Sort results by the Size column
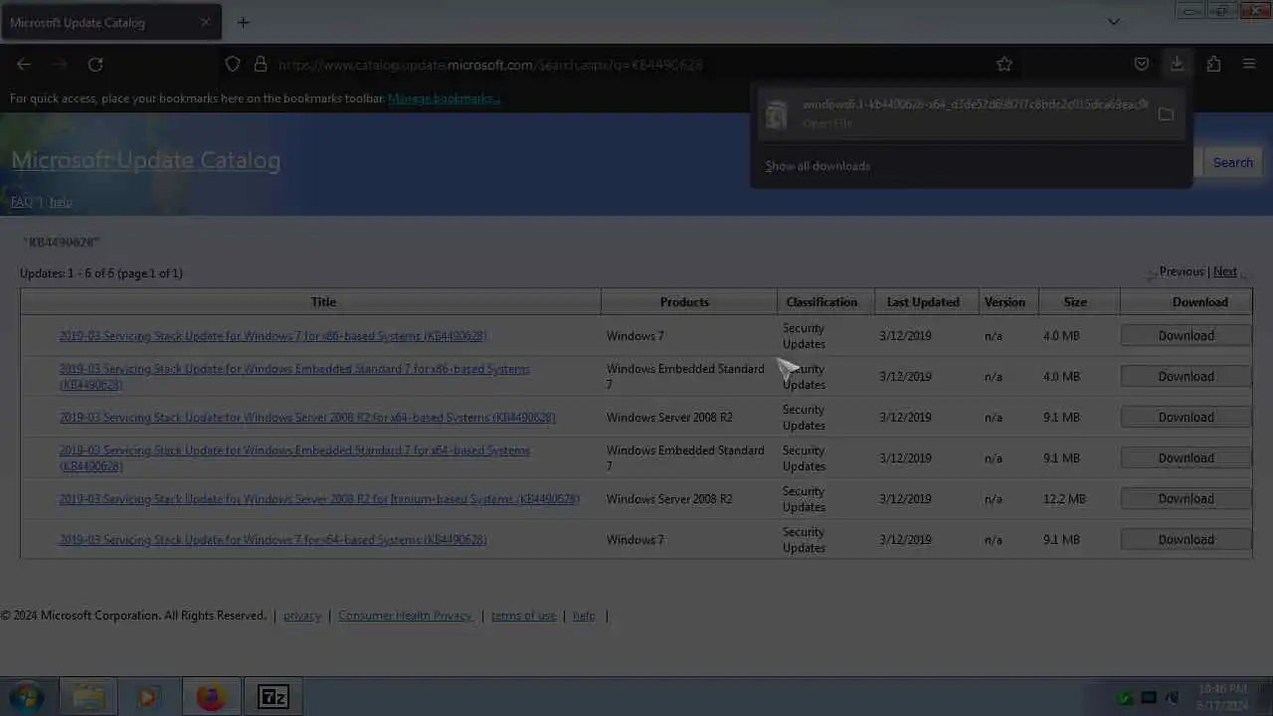Image resolution: width=1273 pixels, height=716 pixels. (1075, 302)
